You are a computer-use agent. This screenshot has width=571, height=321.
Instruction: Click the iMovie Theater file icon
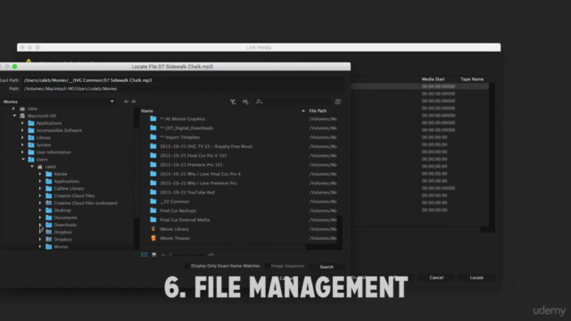pos(153,238)
